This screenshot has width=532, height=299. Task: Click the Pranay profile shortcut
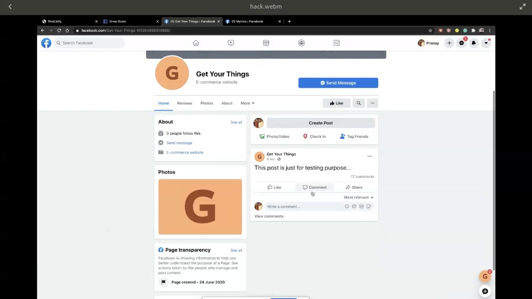[429, 43]
